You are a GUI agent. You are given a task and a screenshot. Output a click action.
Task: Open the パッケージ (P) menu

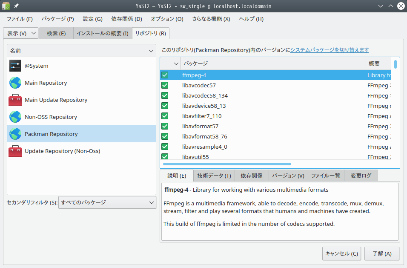click(x=57, y=19)
